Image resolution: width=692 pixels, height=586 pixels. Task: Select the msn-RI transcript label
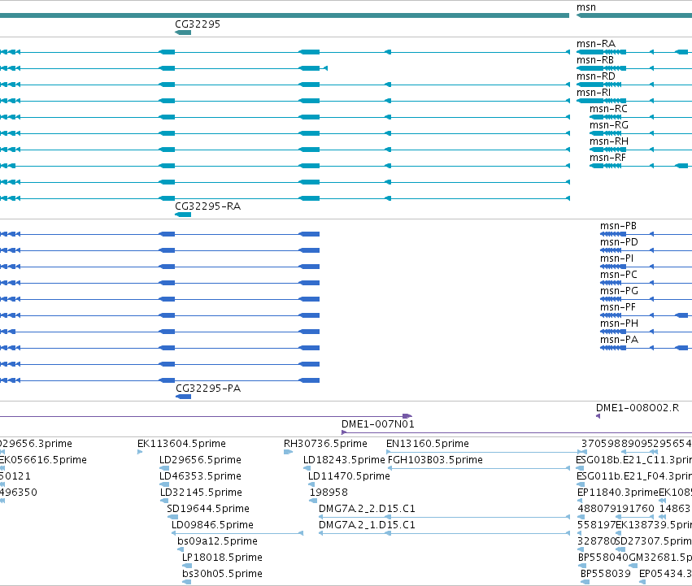[x=594, y=93]
